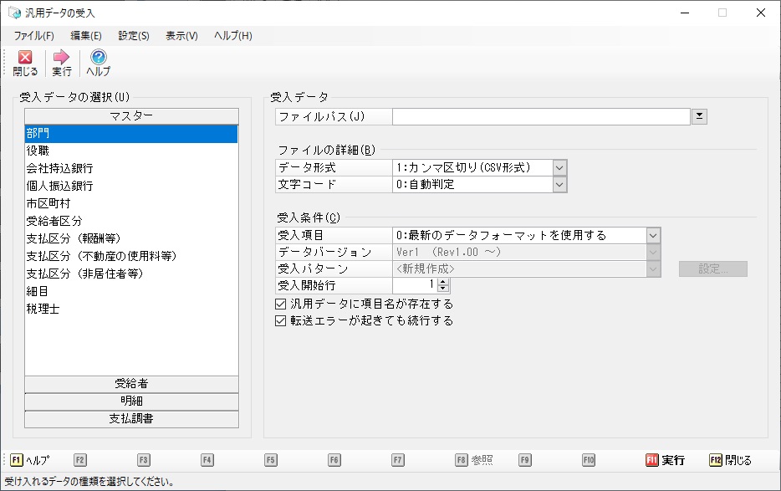Screen dimensions: 781x491
Task: Click the red 閉じる toolbar icon
Action: tap(25, 58)
